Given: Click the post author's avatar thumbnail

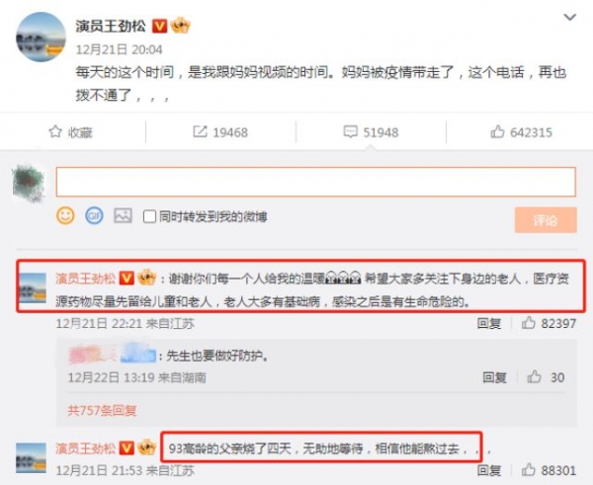Looking at the screenshot, I should pyautogui.click(x=41, y=37).
